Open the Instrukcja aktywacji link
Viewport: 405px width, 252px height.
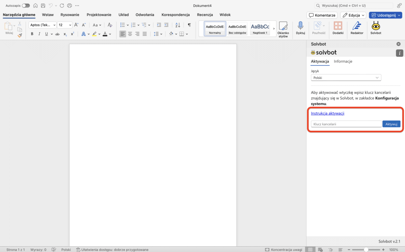click(x=328, y=114)
